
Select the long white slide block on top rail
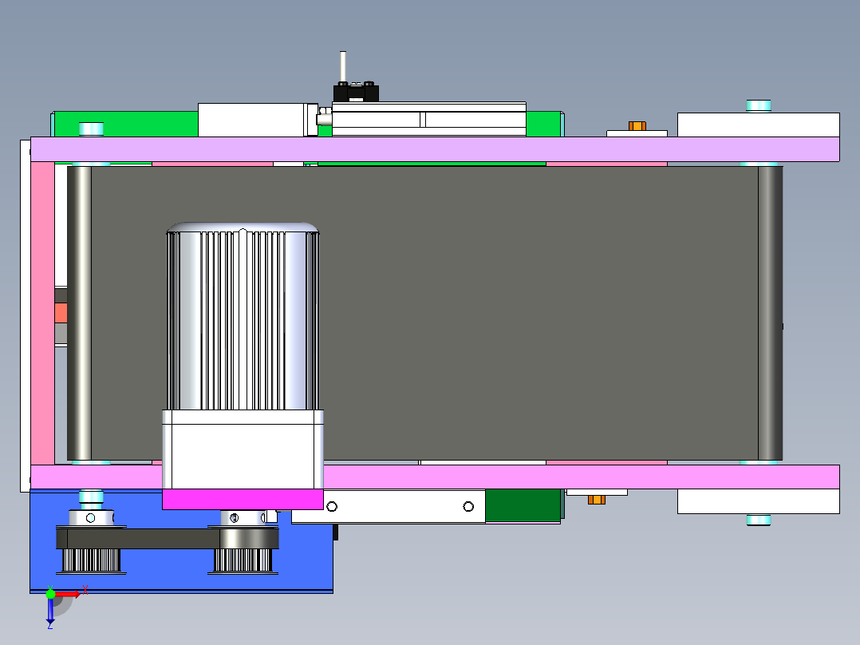tap(429, 119)
